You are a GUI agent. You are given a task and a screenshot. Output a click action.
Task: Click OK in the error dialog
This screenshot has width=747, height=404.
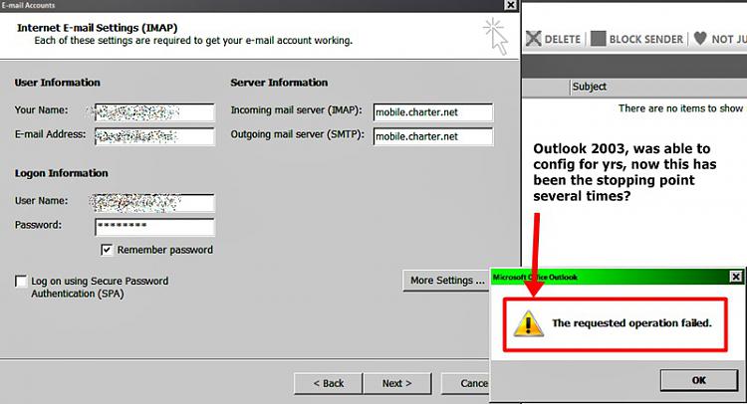pos(699,380)
